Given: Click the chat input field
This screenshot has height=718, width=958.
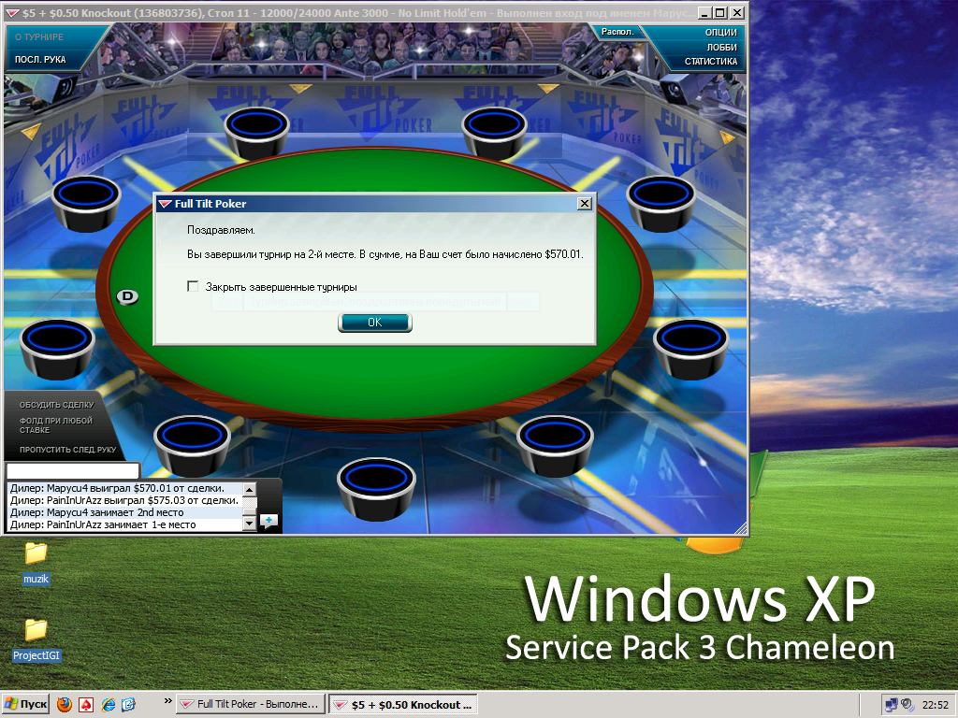Looking at the screenshot, I should tap(73, 471).
